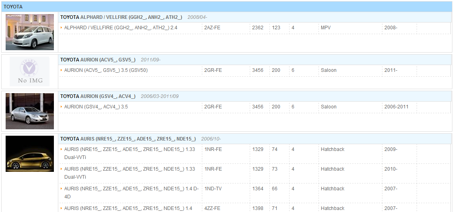Click engine code 1NR-FE in the 74 kW row
Image resolution: width=454 pixels, height=212 pixels.
[x=213, y=149]
